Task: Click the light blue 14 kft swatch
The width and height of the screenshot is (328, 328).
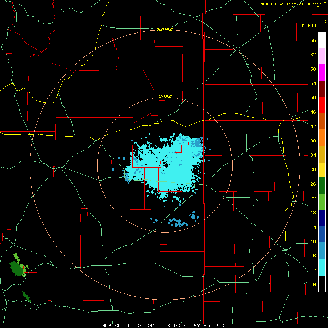Action: click(322, 250)
